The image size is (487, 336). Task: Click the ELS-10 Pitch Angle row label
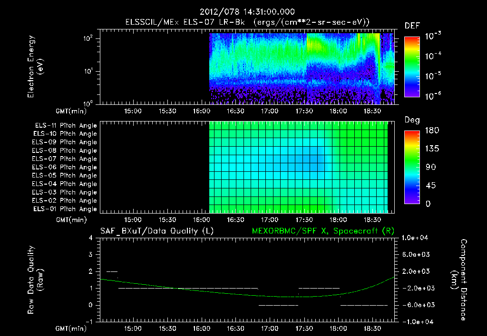[65, 134]
